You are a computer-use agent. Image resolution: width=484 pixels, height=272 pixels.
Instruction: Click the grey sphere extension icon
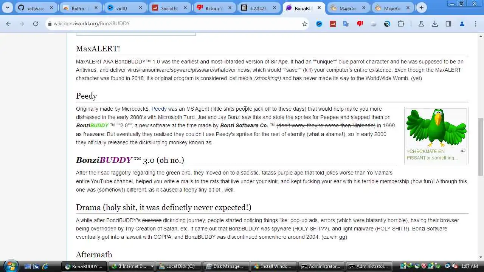374,23
